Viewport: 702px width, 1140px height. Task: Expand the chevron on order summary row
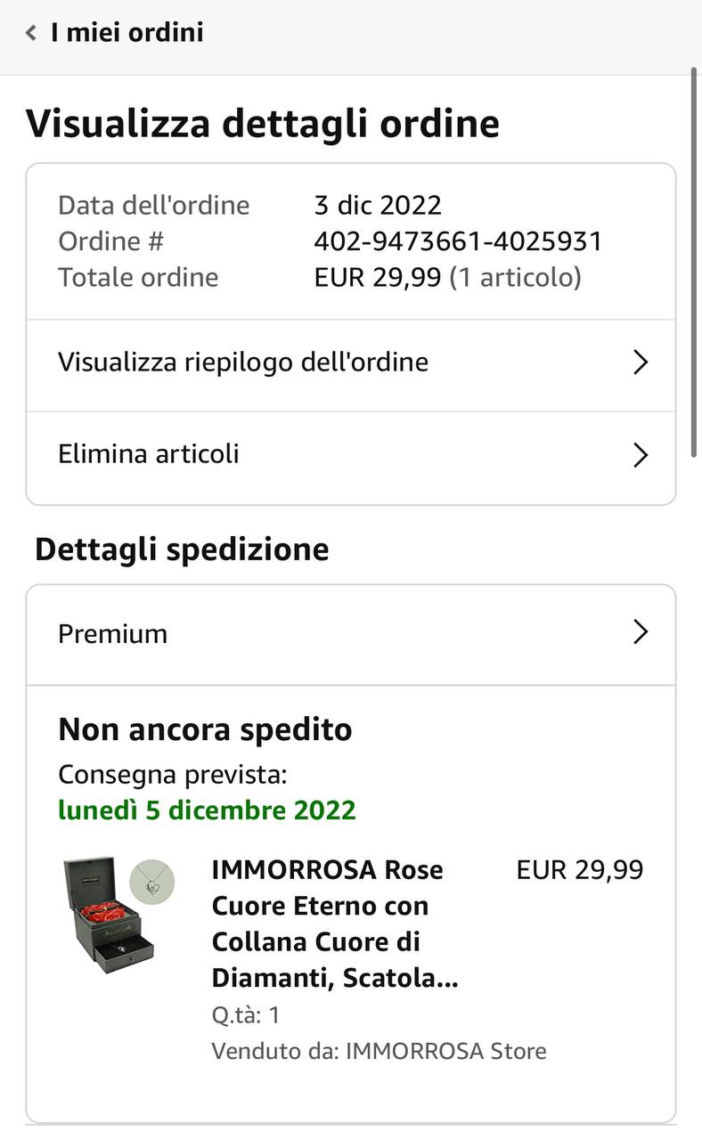640,362
